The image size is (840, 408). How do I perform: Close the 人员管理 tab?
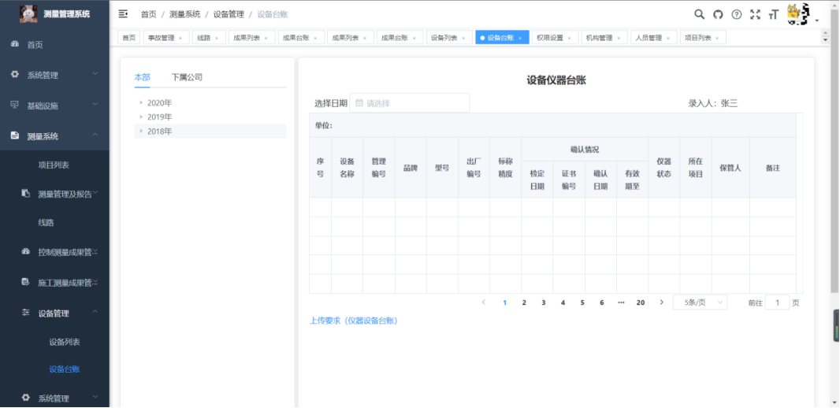[x=668, y=38]
